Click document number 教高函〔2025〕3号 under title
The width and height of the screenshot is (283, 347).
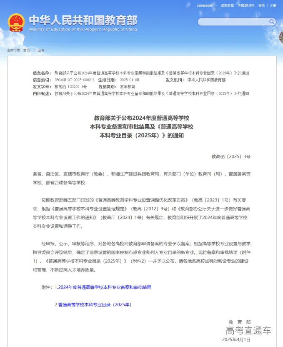[231, 156]
